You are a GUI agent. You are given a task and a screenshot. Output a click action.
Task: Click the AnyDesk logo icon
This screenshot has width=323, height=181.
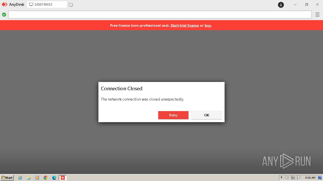click(5, 5)
